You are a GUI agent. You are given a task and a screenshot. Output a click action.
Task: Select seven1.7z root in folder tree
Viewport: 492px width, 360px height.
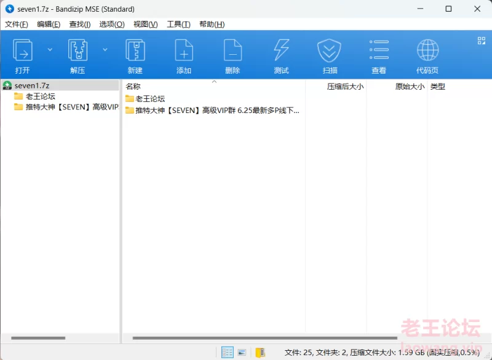coord(60,85)
